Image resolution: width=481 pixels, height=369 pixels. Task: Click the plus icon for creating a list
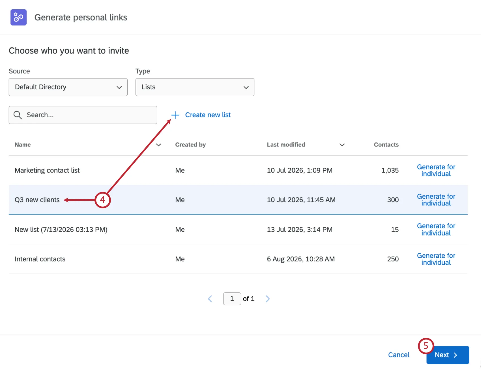coord(175,115)
